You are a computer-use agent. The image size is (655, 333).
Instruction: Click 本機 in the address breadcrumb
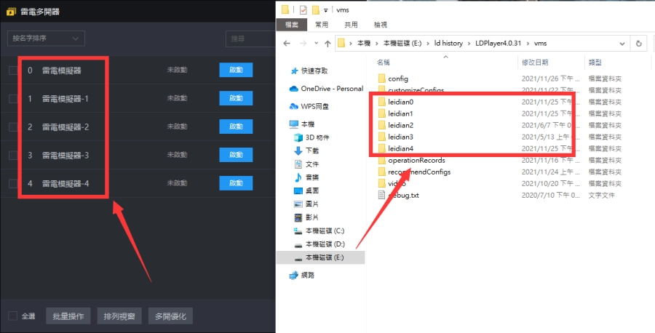pyautogui.click(x=364, y=44)
